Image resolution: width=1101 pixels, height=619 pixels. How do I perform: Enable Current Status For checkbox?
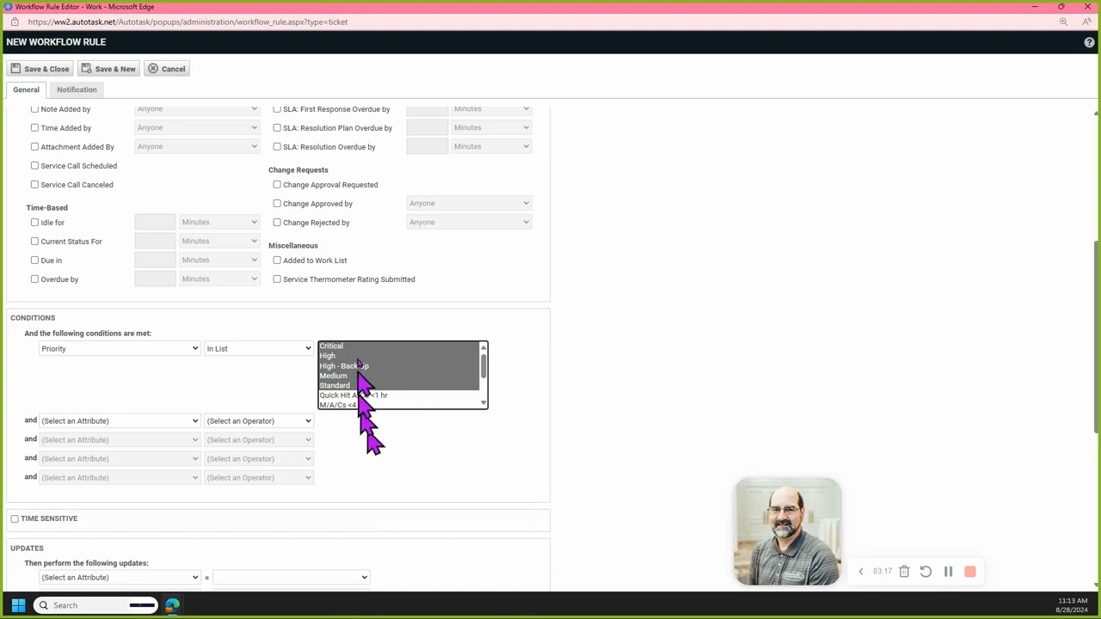(x=34, y=242)
